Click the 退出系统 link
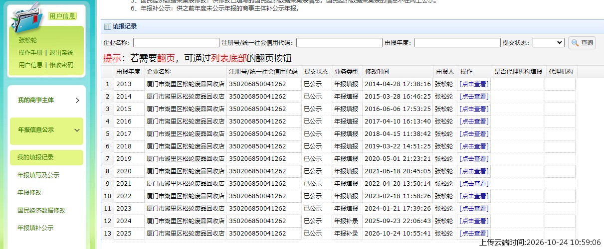Viewport: 604px width, 249px height. pos(61,53)
